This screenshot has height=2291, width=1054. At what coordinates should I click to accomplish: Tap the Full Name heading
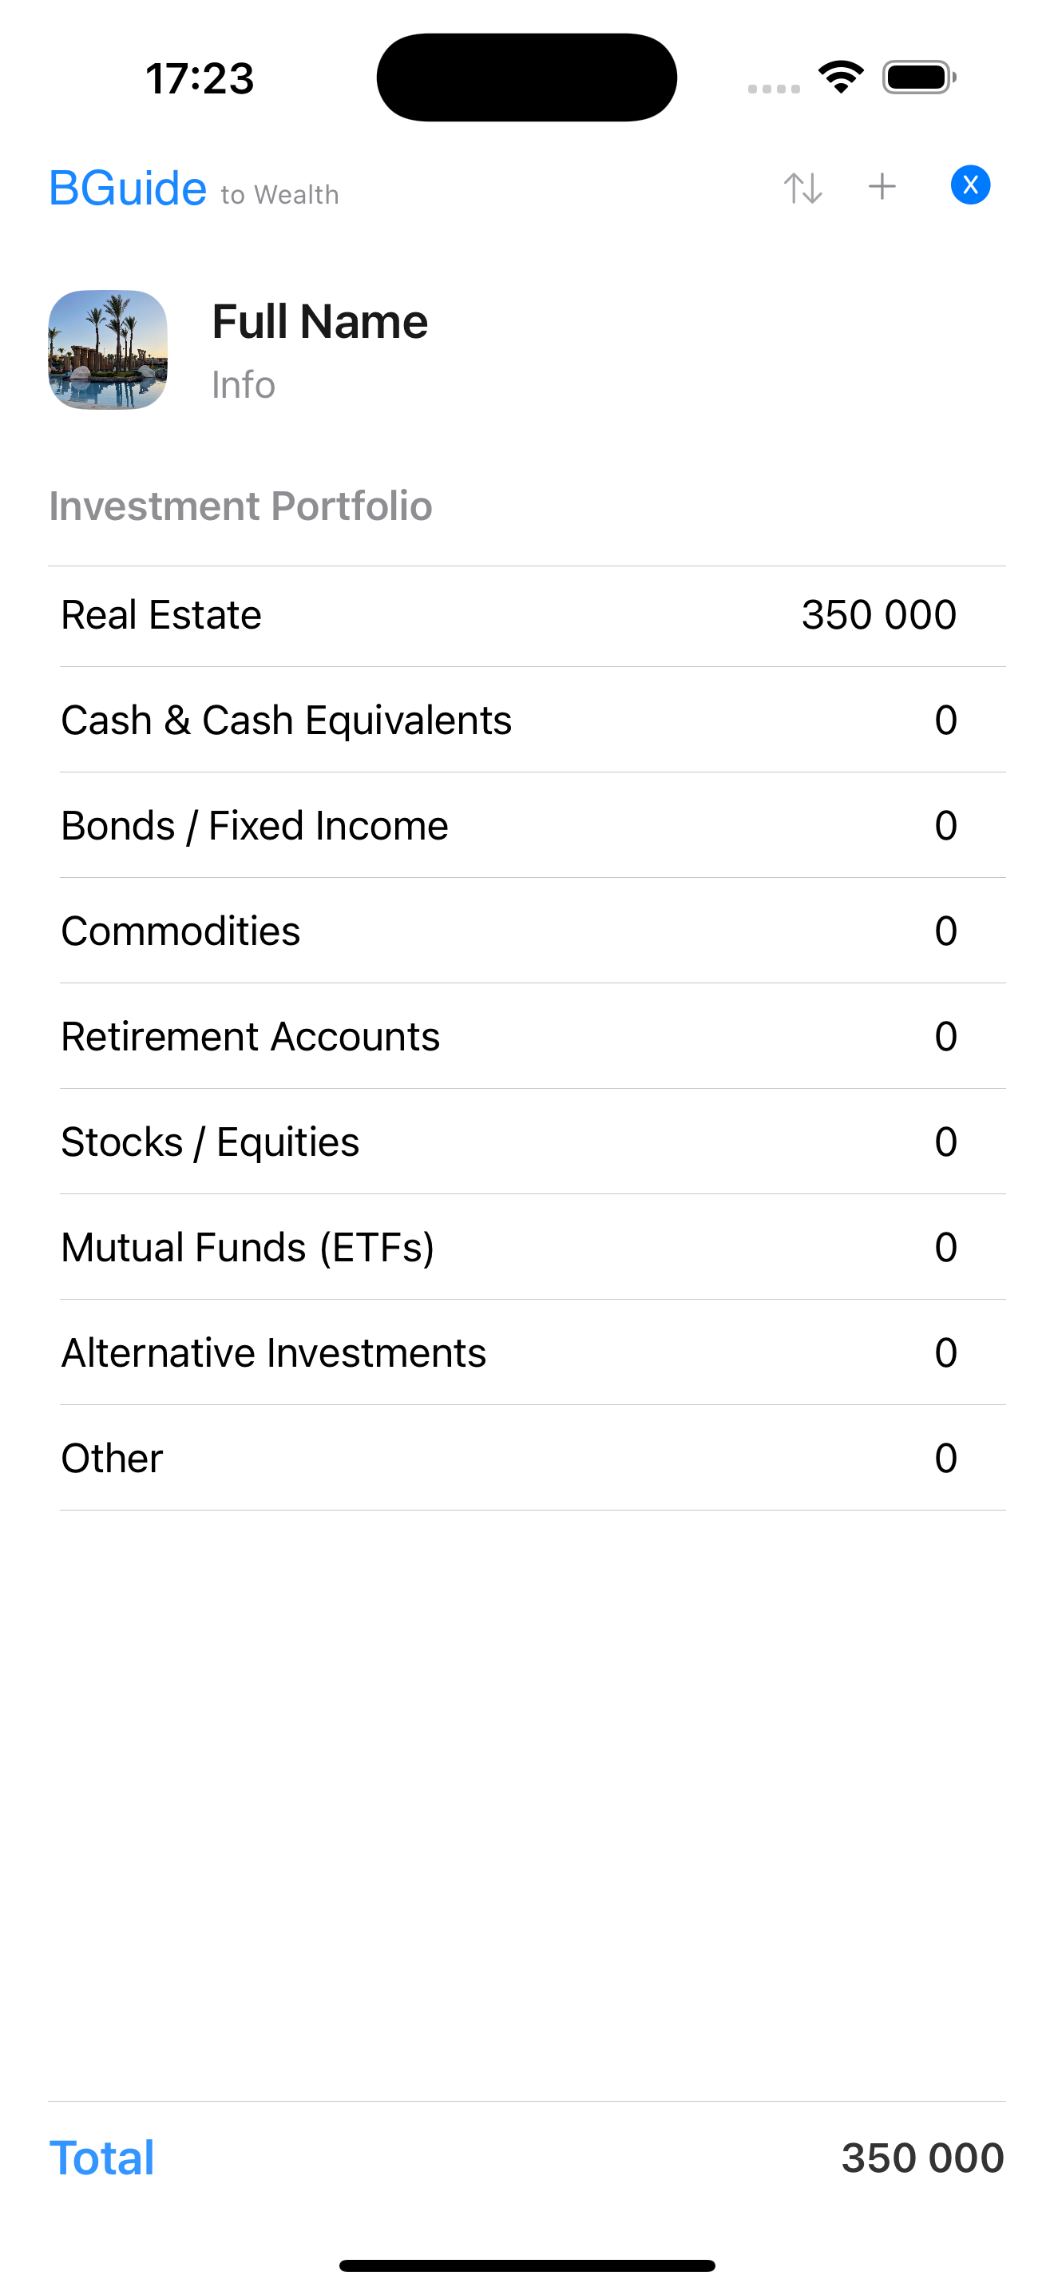click(x=319, y=321)
